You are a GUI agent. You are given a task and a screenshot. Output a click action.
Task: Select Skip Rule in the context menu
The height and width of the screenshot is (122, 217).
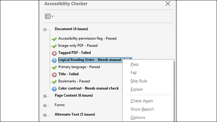(x=139, y=81)
